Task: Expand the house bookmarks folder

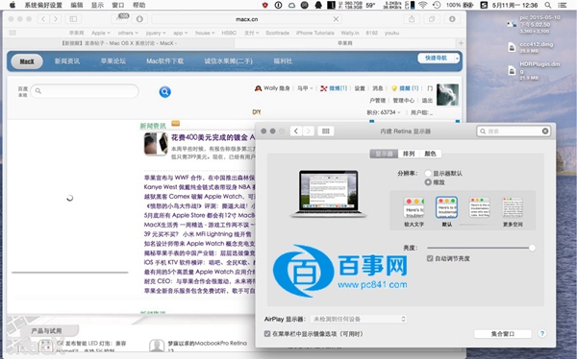Action: (205, 33)
